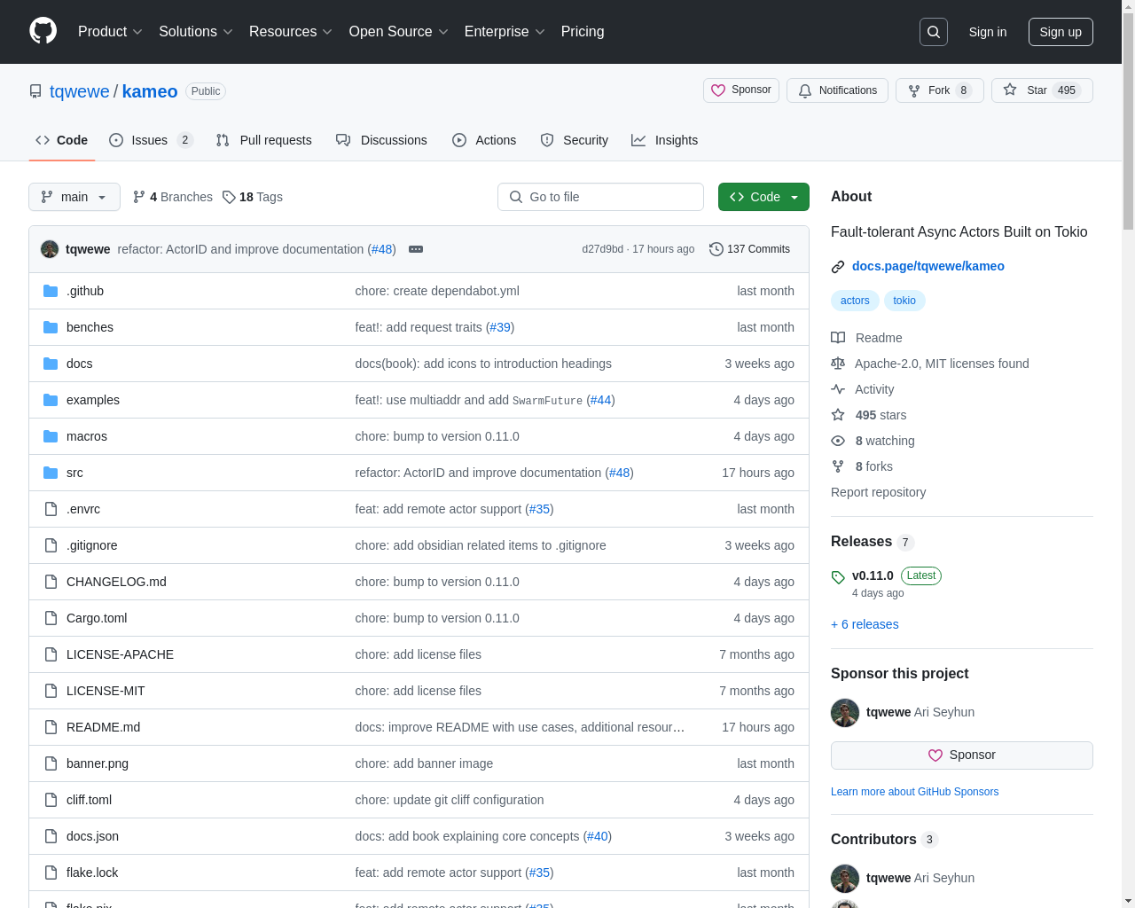
Task: Open the tqwewe owner profile link
Action: [80, 91]
